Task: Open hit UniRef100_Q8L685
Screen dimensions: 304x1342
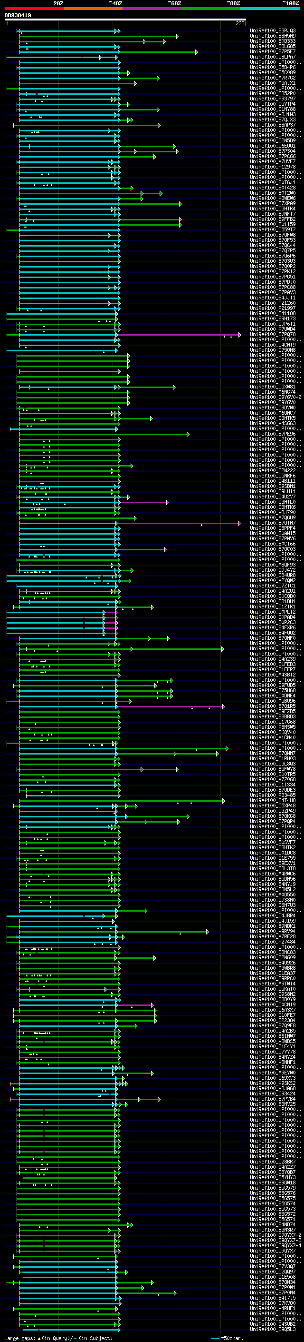Action: coord(273,46)
